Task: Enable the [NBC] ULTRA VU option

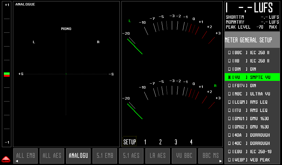Action: tap(252, 94)
